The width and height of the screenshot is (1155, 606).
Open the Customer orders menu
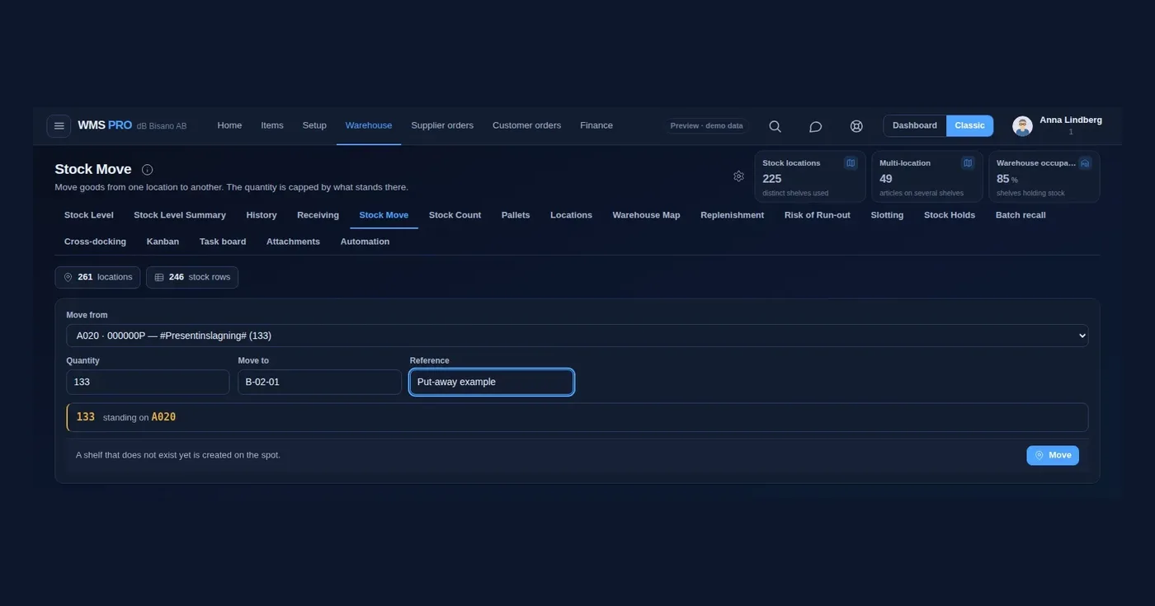[526, 125]
